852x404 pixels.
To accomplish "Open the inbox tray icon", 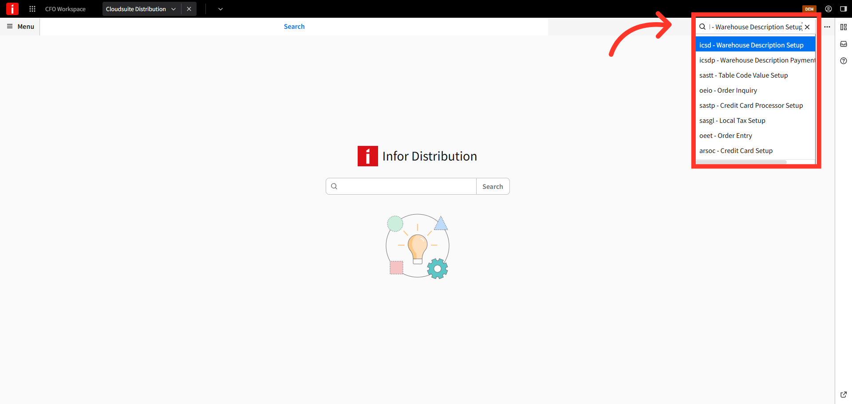I will 844,44.
